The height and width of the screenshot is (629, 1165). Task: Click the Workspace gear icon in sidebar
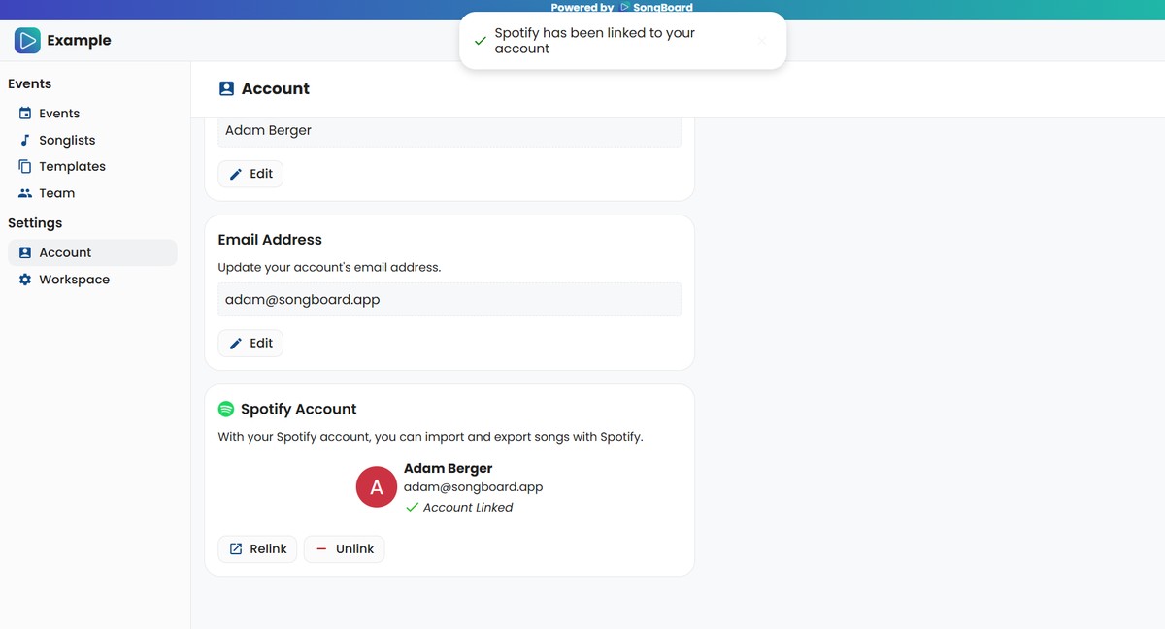pyautogui.click(x=25, y=280)
